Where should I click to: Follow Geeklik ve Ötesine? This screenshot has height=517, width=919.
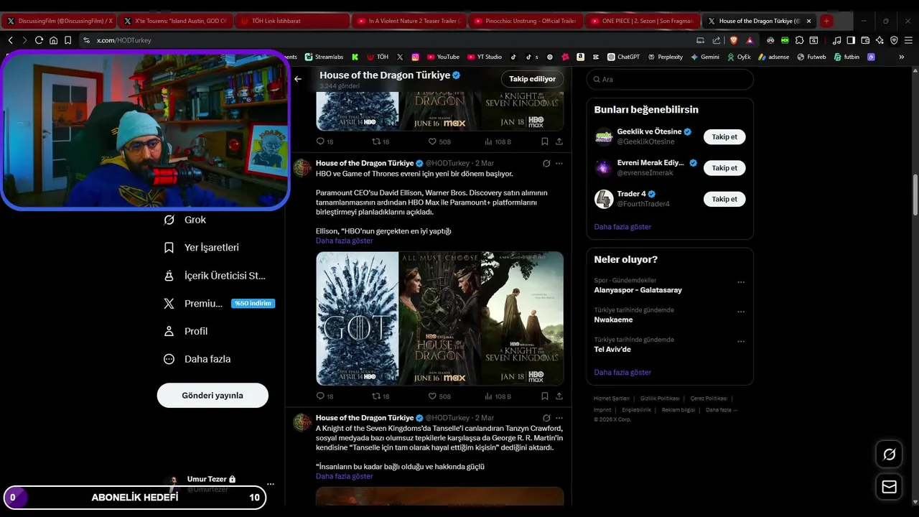[x=724, y=136]
